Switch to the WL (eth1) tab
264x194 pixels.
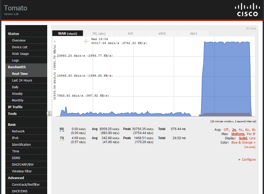point(99,34)
